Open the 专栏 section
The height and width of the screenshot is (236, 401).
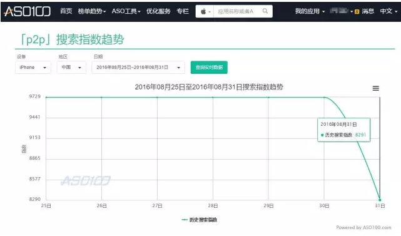coord(183,11)
